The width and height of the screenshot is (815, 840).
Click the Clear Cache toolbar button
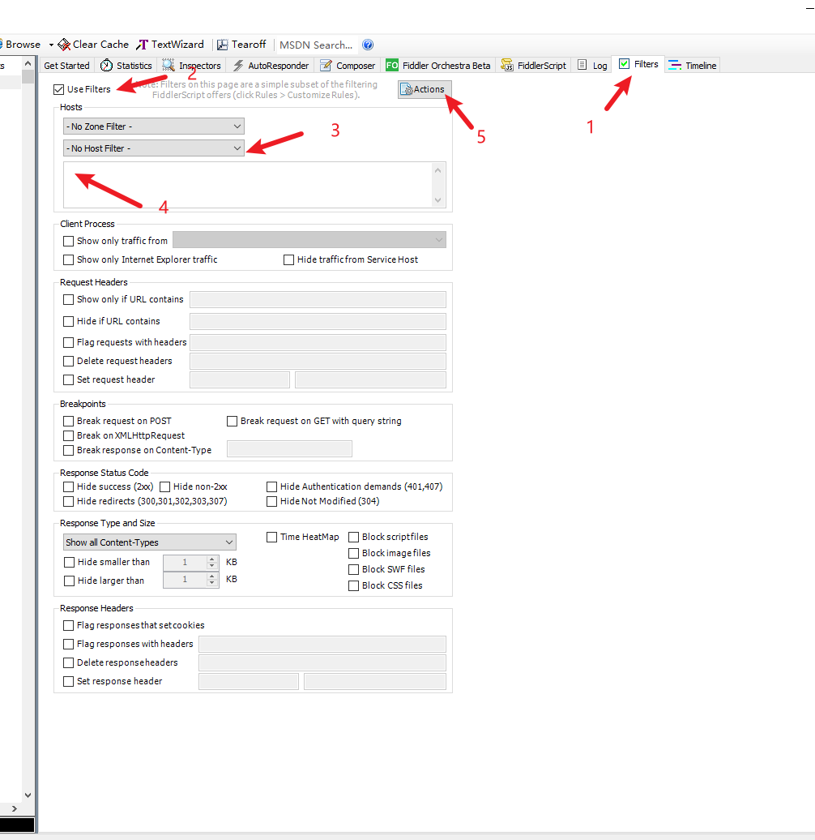point(93,45)
